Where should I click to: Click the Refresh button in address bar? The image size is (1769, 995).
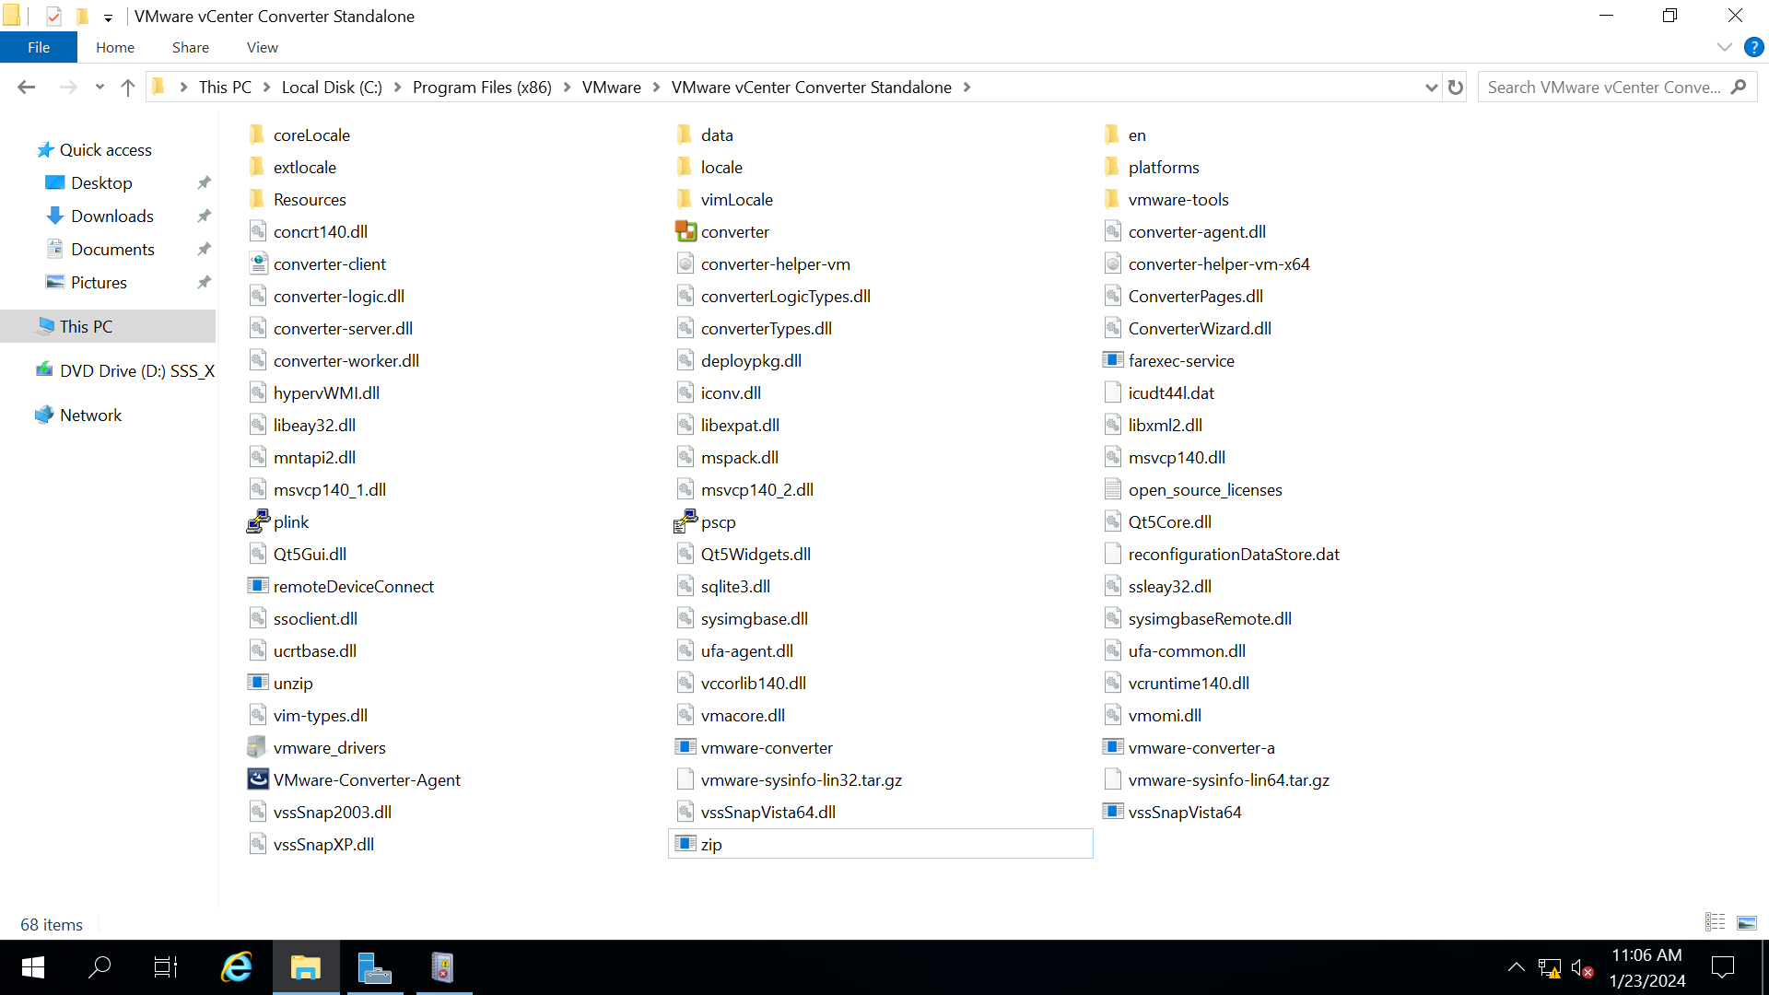pos(1456,88)
